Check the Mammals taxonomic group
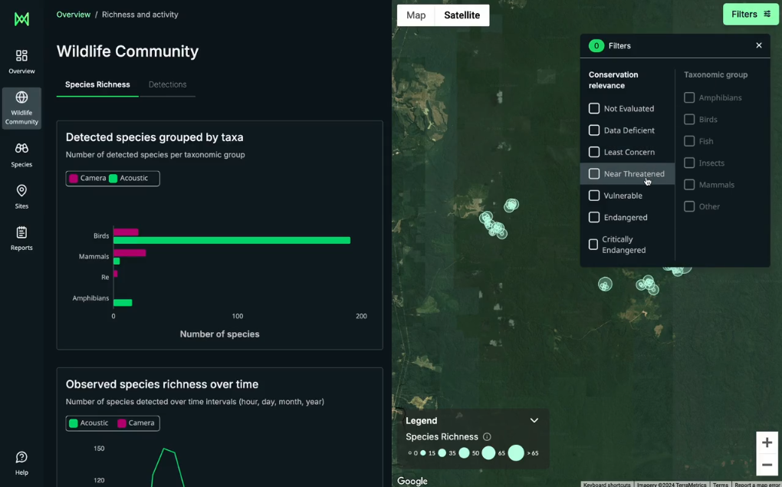The width and height of the screenshot is (782, 487). pyautogui.click(x=688, y=185)
